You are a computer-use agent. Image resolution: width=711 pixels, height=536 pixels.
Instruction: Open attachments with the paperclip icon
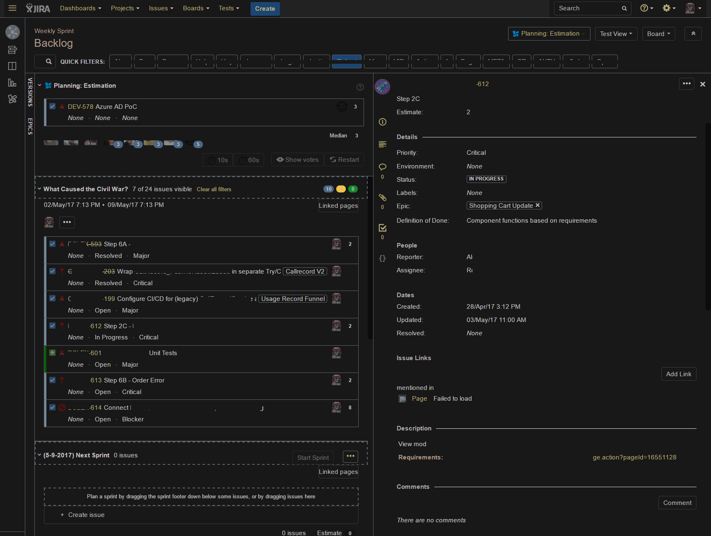382,197
